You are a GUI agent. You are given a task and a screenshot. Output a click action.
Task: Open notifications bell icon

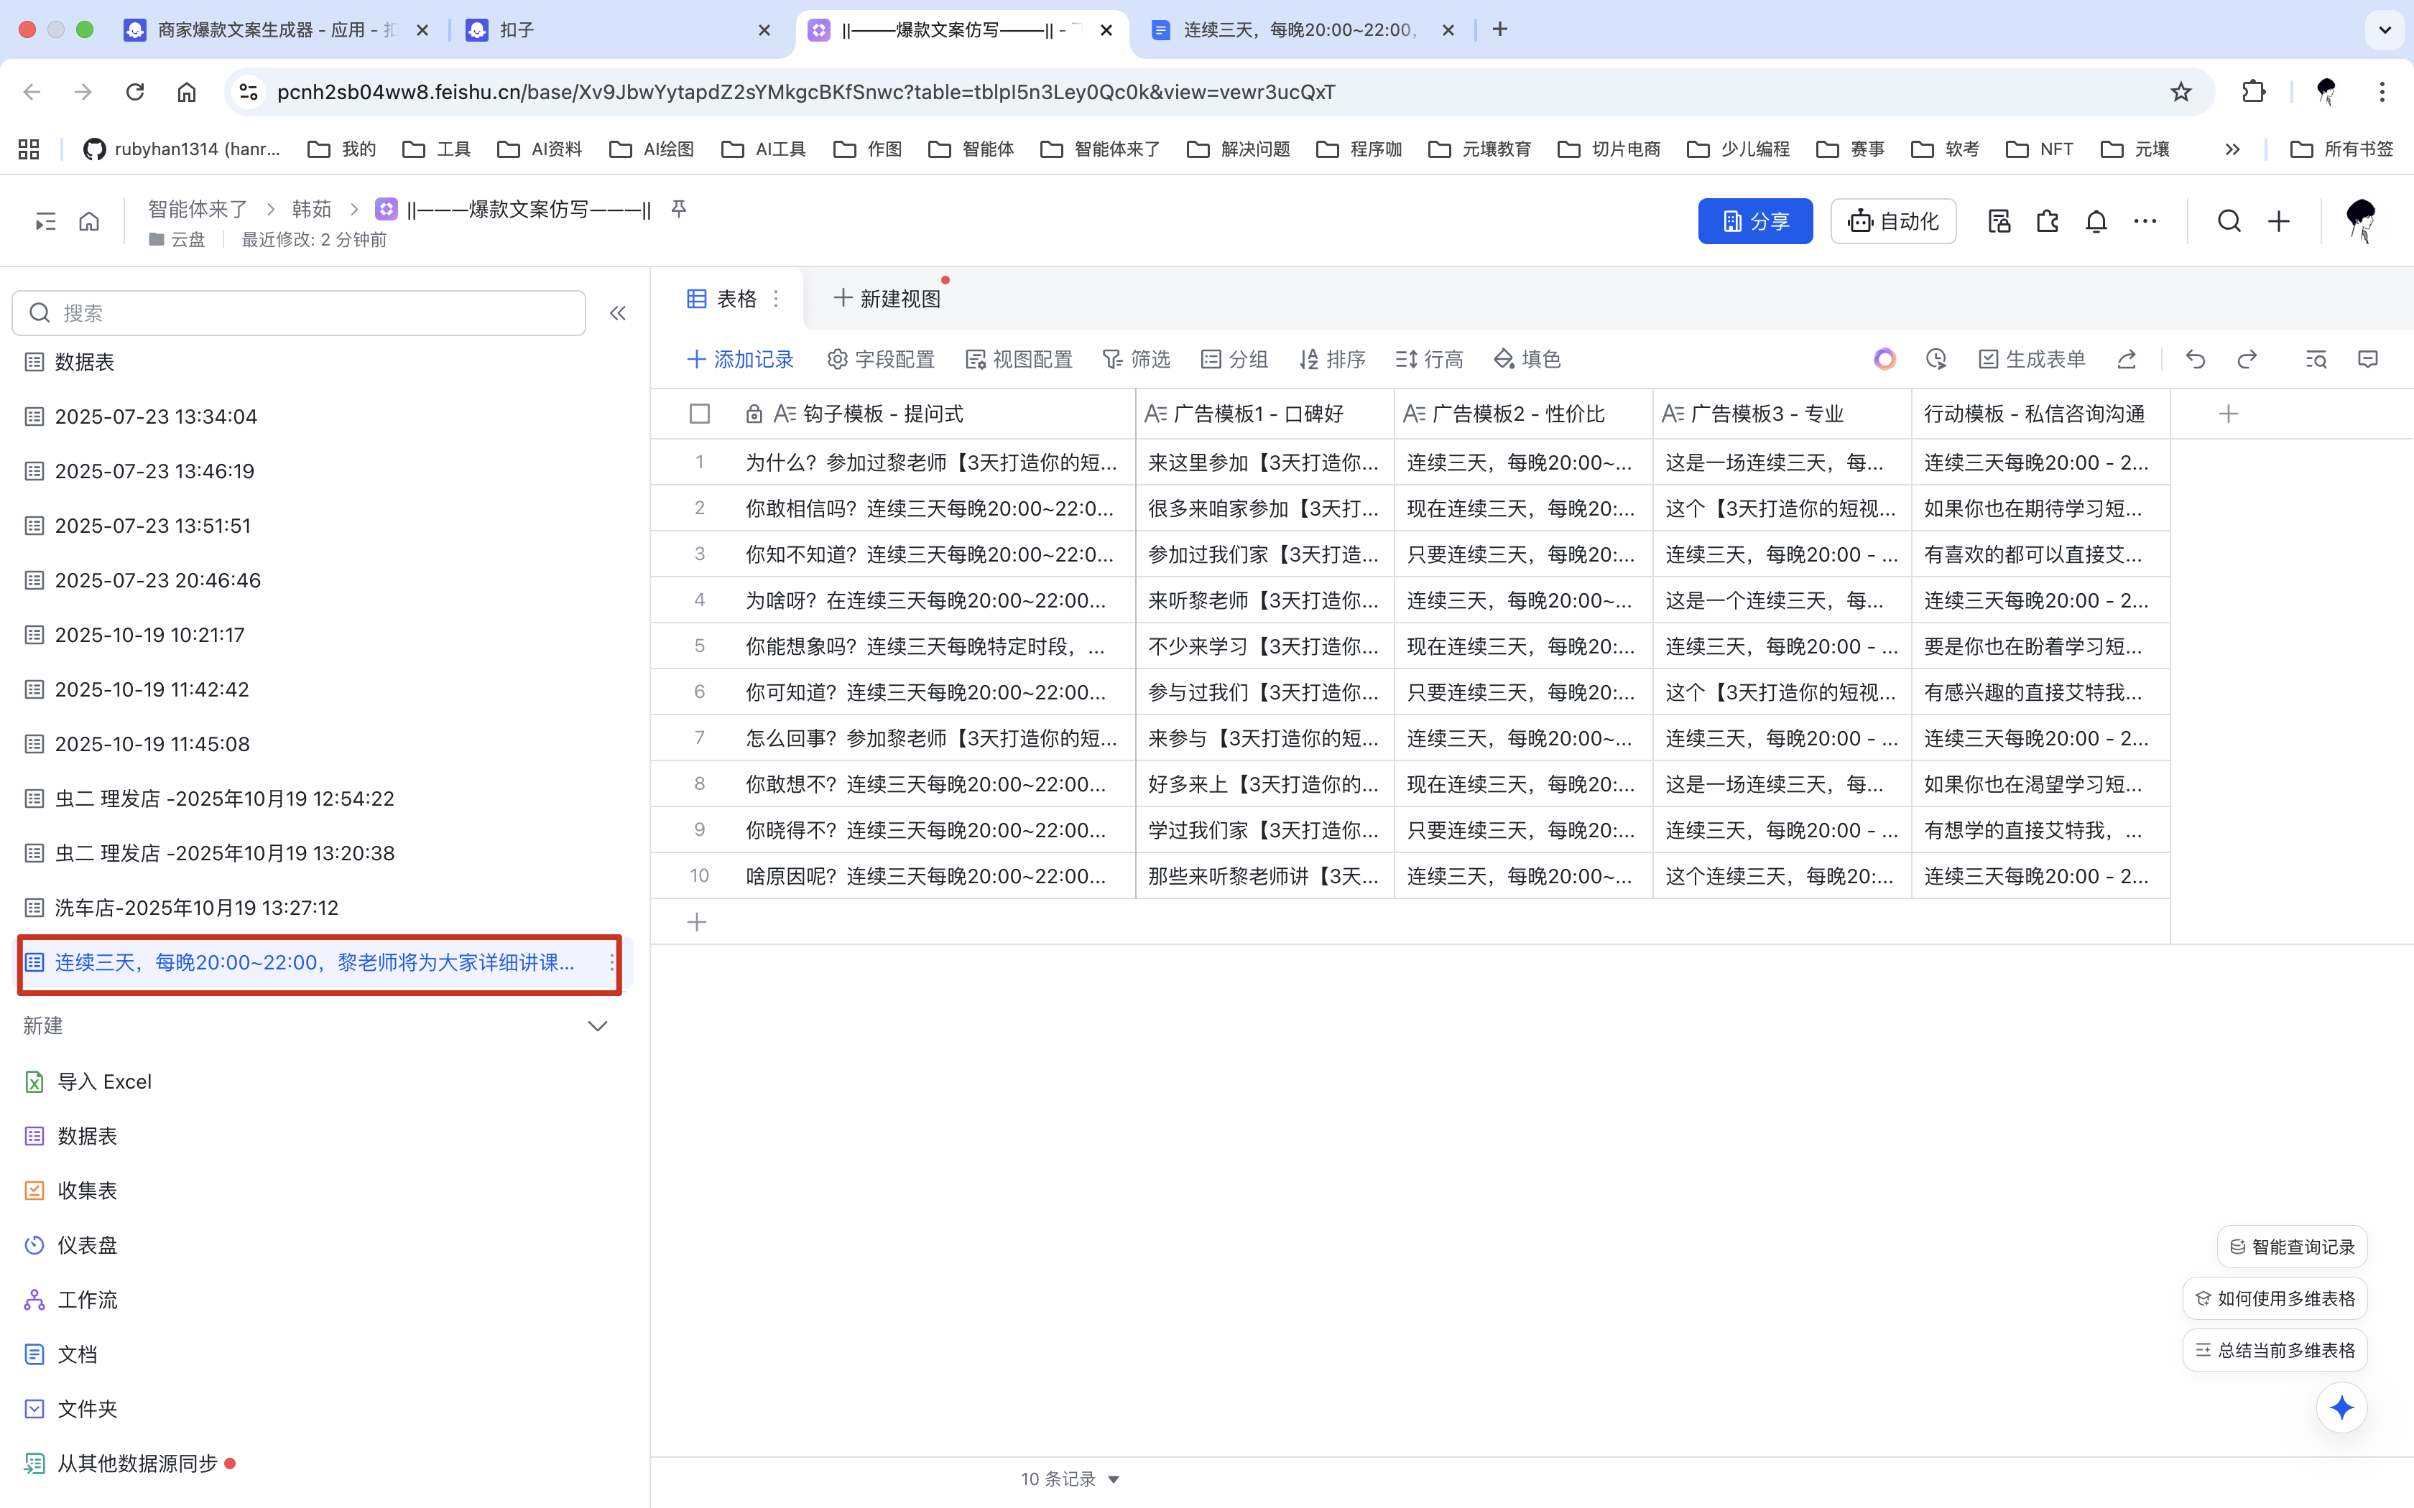[x=2096, y=221]
